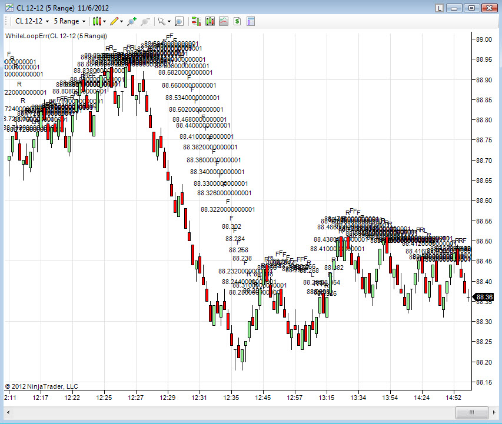Open the indicators line chart icon

(224, 21)
